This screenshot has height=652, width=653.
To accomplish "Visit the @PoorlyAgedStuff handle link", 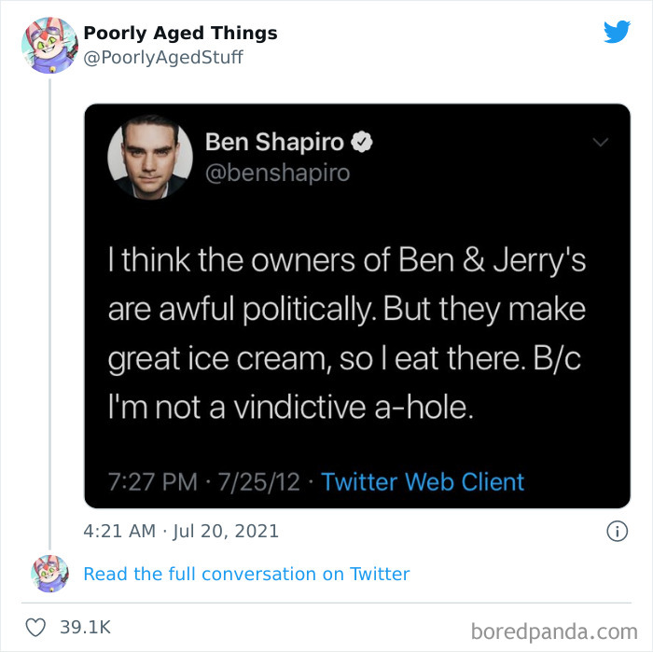I will coord(163,57).
